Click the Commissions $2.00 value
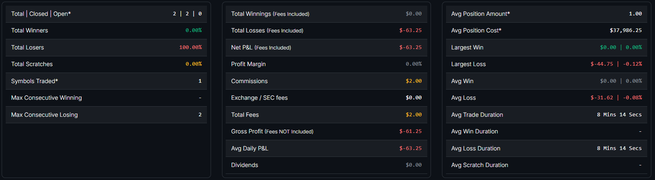 (x=413, y=81)
